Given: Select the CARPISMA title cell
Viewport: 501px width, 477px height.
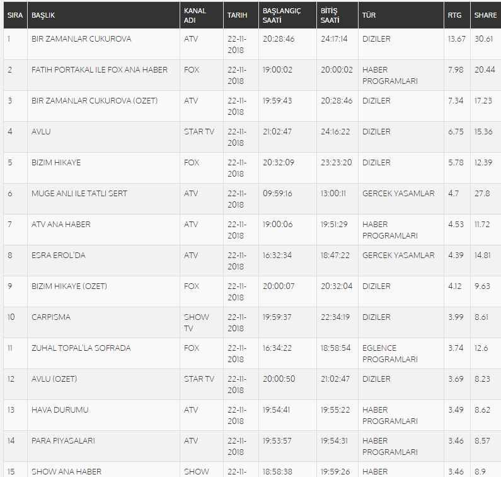Looking at the screenshot, I should (51, 317).
